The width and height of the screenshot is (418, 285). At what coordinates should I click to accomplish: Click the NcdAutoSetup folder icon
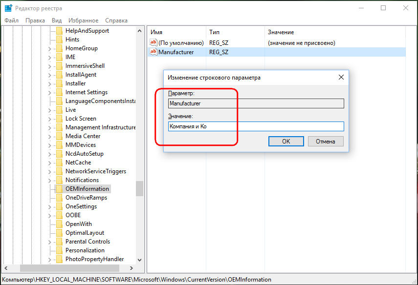pyautogui.click(x=60, y=154)
